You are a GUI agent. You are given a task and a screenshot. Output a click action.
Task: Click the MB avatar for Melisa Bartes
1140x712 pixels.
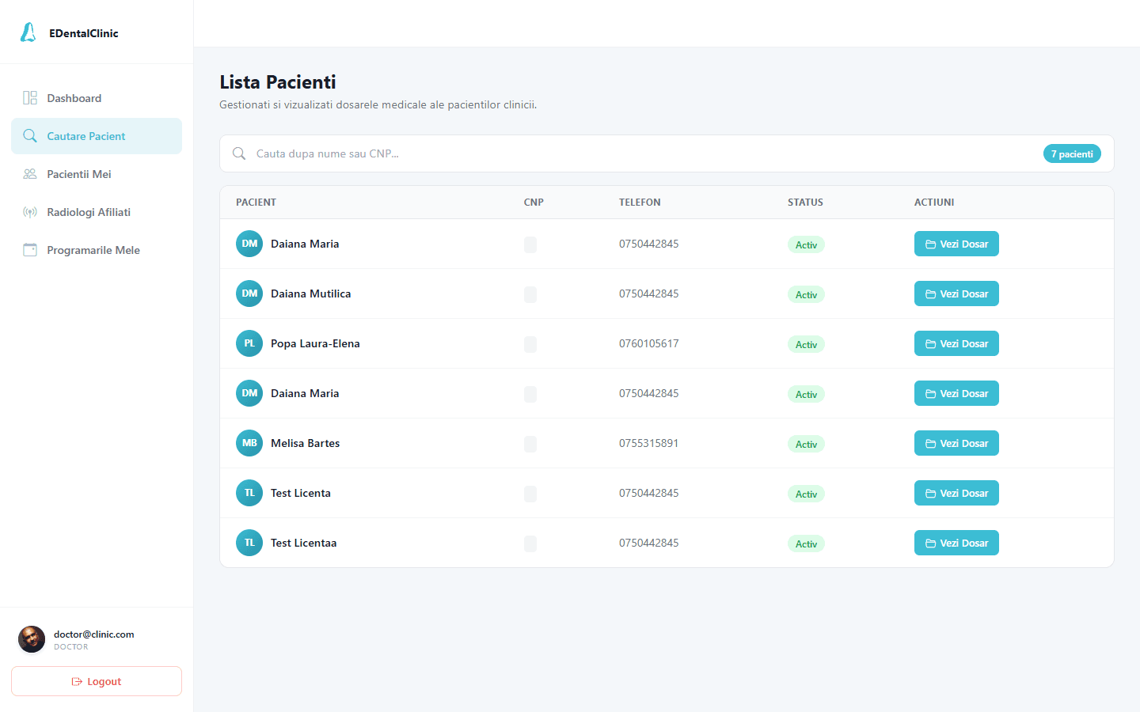pos(249,443)
